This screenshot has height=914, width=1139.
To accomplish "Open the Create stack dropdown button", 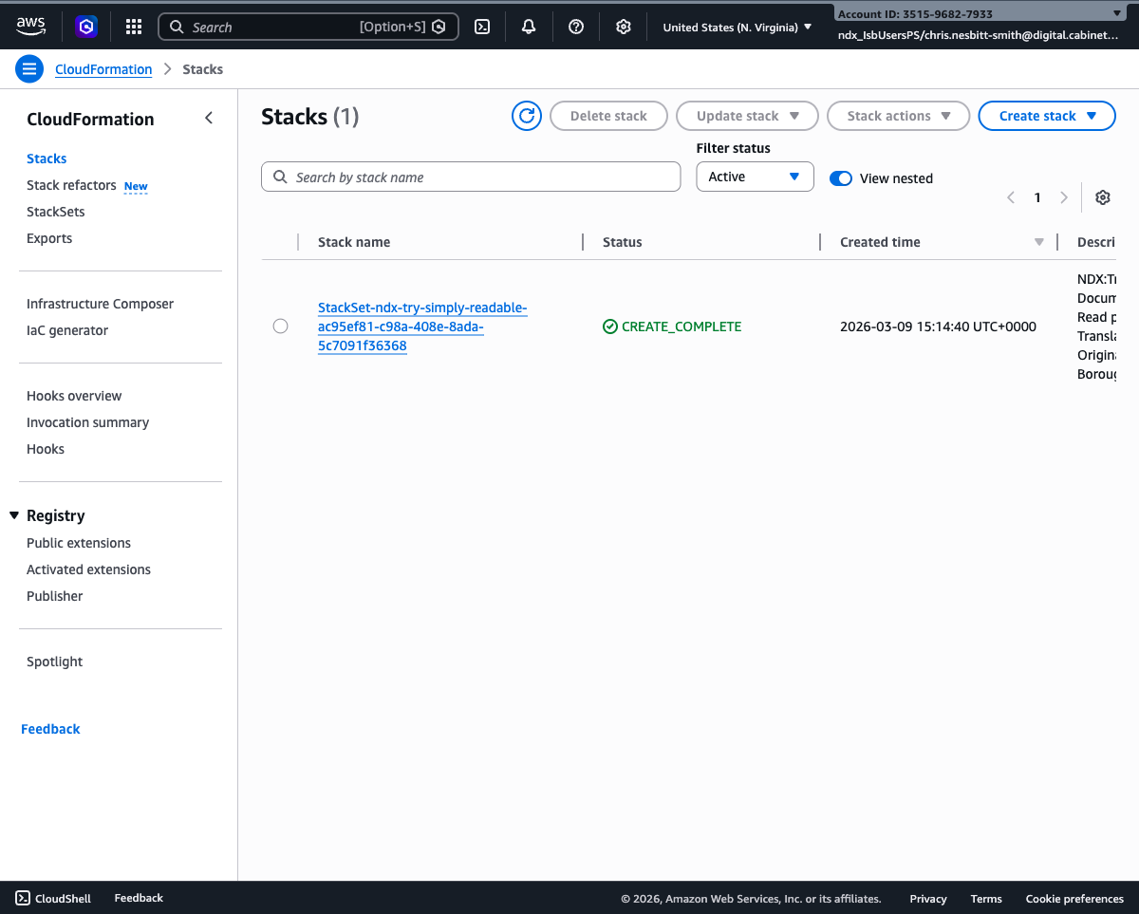I will 1046,115.
